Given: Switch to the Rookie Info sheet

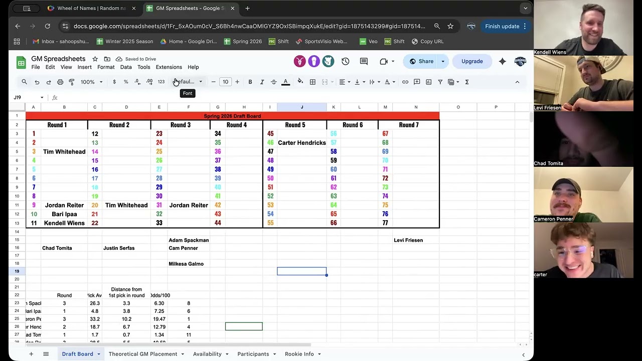Looking at the screenshot, I should [299, 354].
